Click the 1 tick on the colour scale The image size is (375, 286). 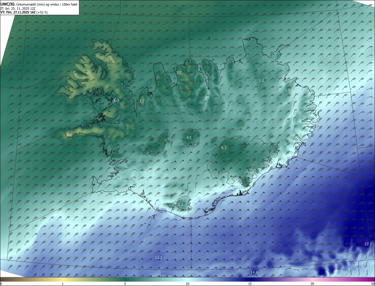click(63, 284)
